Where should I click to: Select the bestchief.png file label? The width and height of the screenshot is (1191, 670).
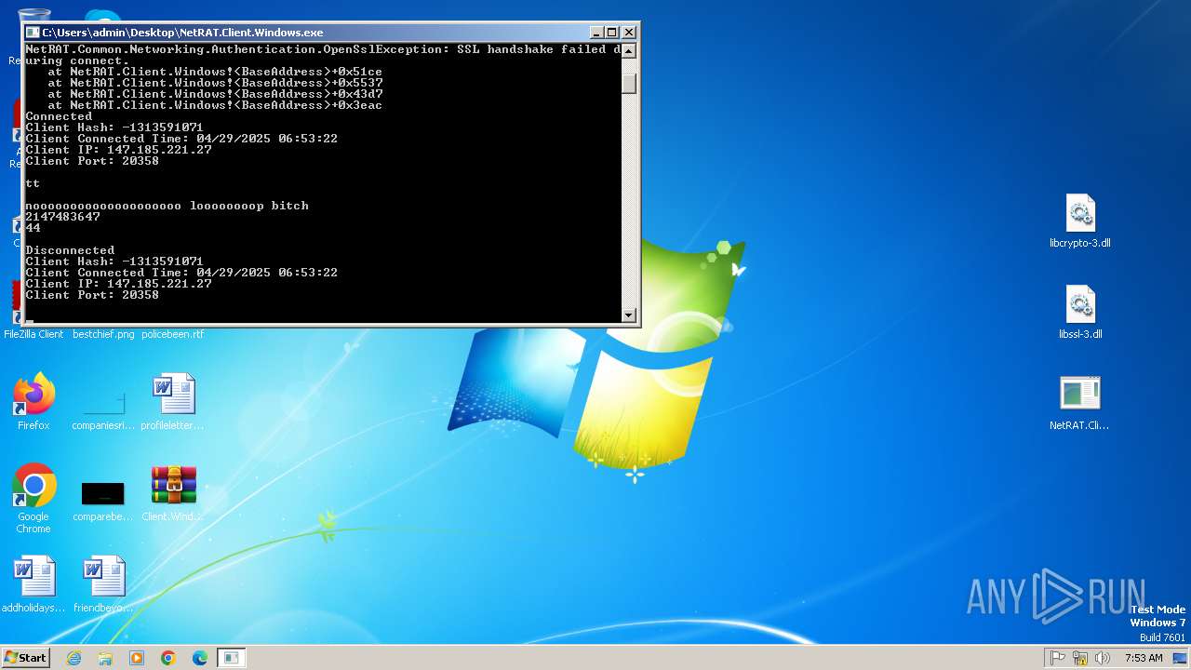point(103,334)
